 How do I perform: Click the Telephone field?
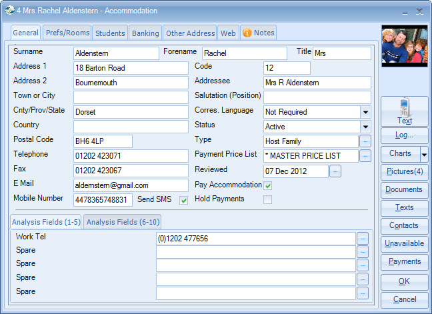[131, 156]
